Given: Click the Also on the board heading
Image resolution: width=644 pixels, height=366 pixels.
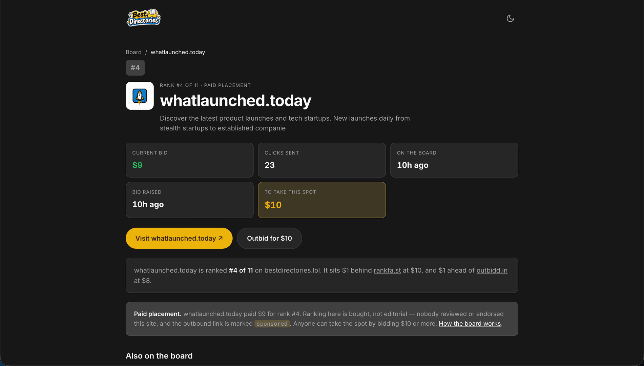Looking at the screenshot, I should [x=159, y=356].
